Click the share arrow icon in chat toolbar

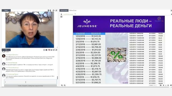[x=51, y=50]
